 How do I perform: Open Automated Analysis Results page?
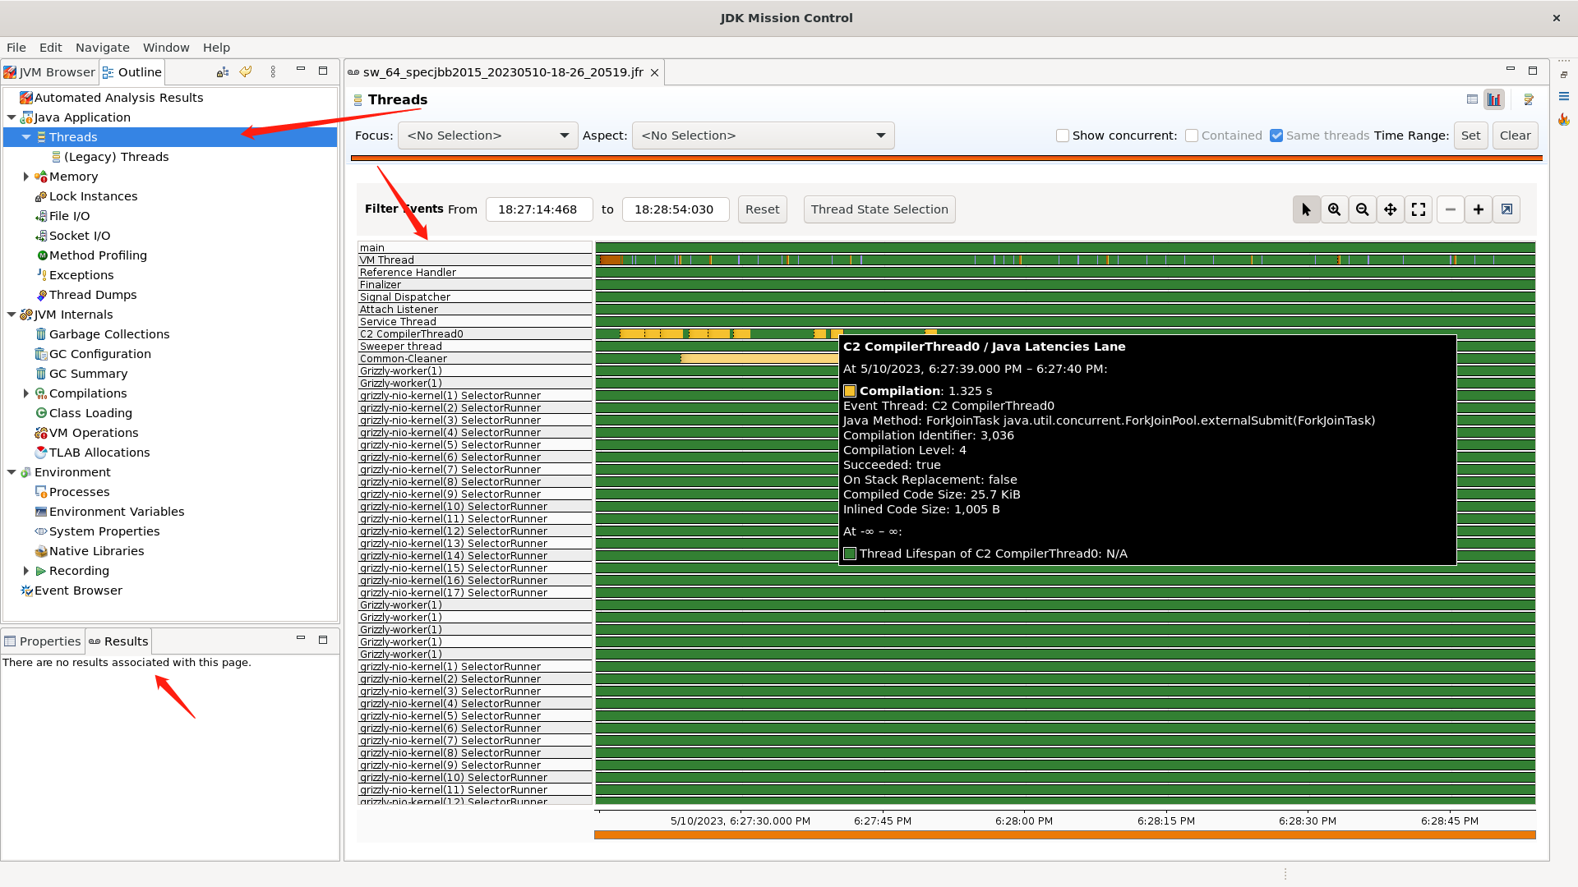[118, 98]
